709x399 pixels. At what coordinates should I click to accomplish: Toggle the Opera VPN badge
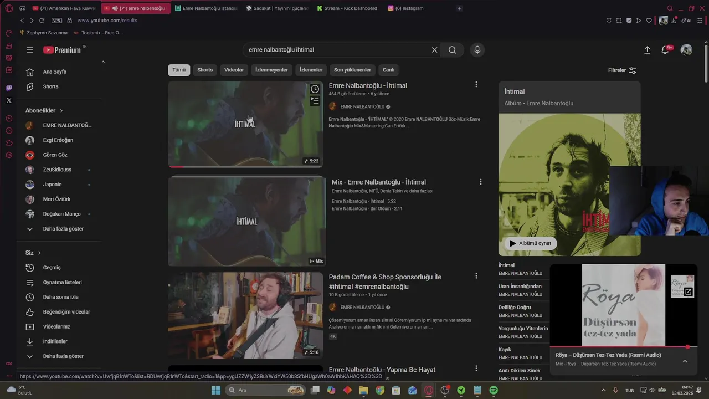[56, 21]
